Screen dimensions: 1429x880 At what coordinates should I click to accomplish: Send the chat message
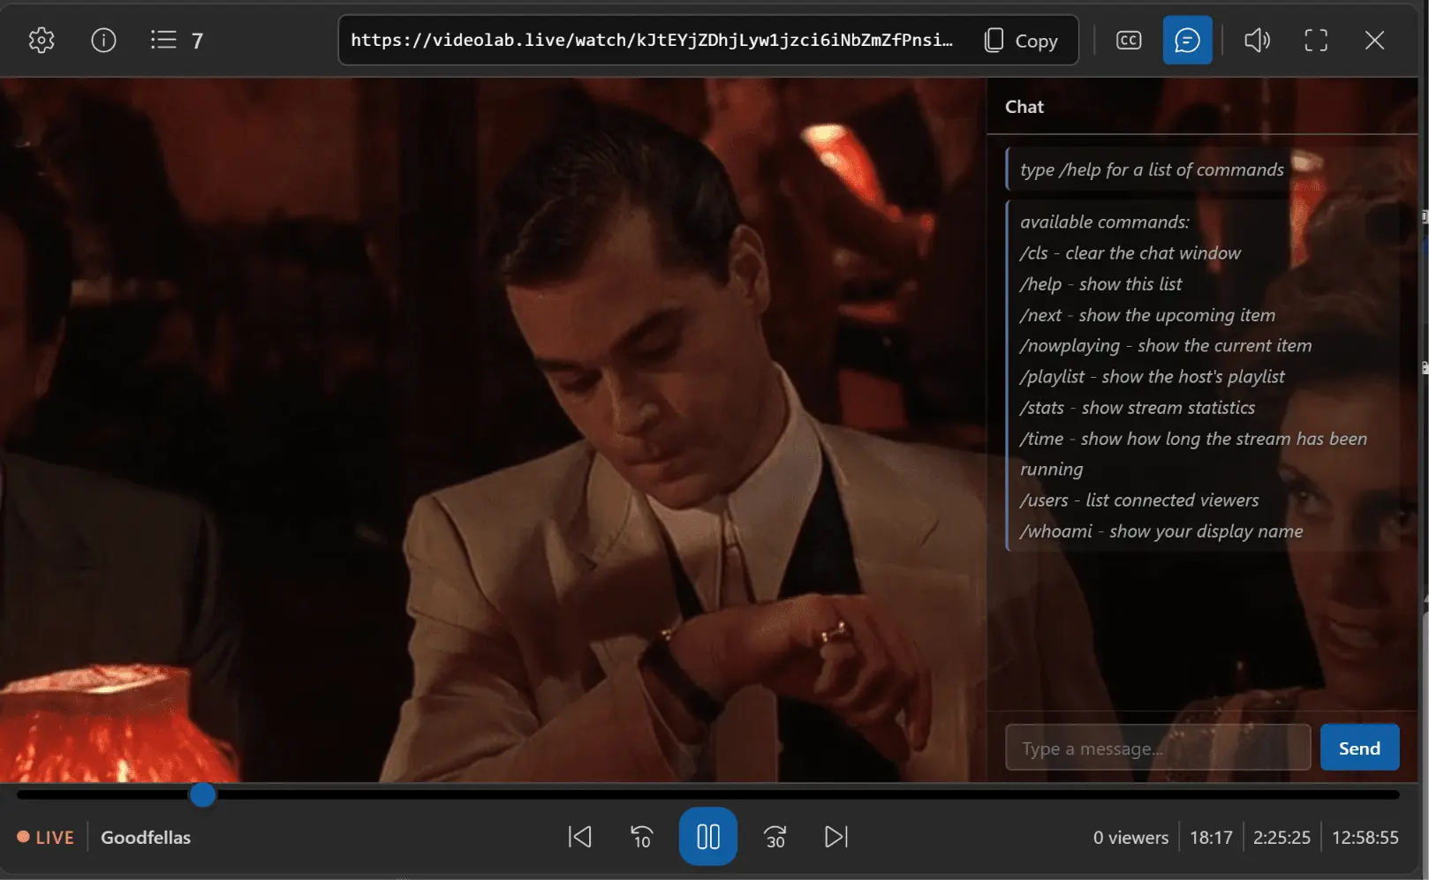(x=1359, y=748)
